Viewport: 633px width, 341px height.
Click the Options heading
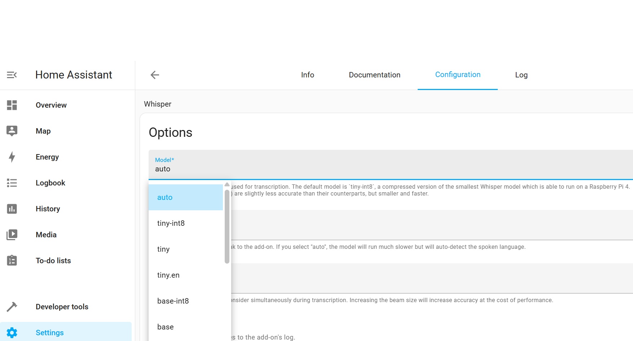(171, 133)
